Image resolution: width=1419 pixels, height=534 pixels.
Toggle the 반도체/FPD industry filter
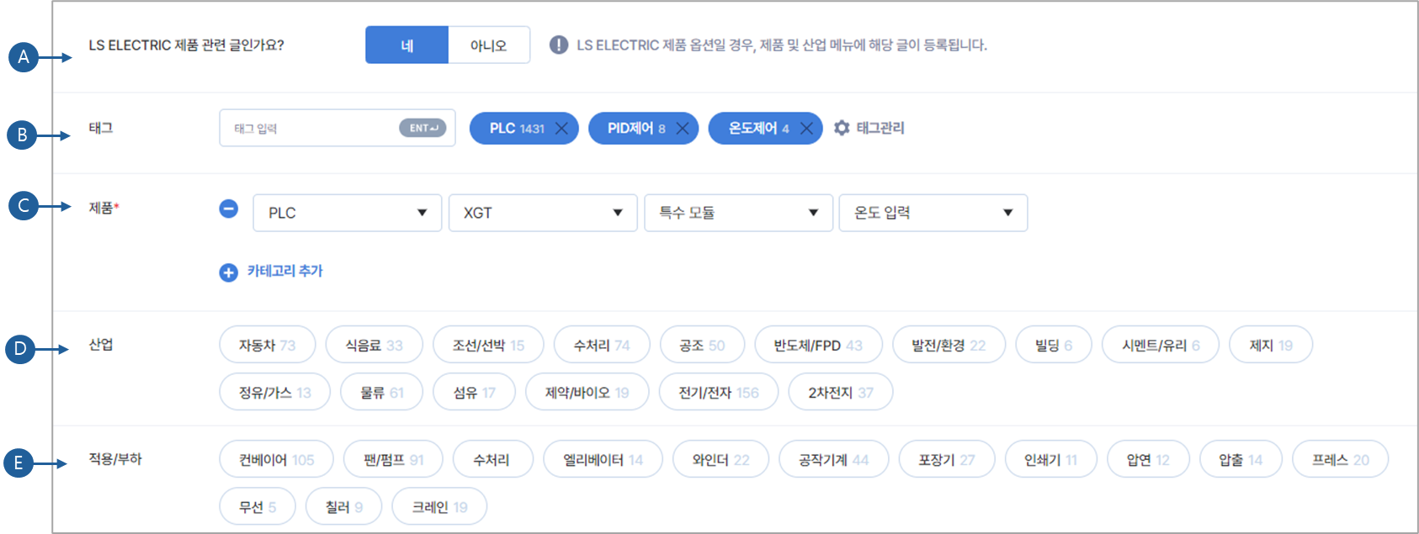coord(819,344)
